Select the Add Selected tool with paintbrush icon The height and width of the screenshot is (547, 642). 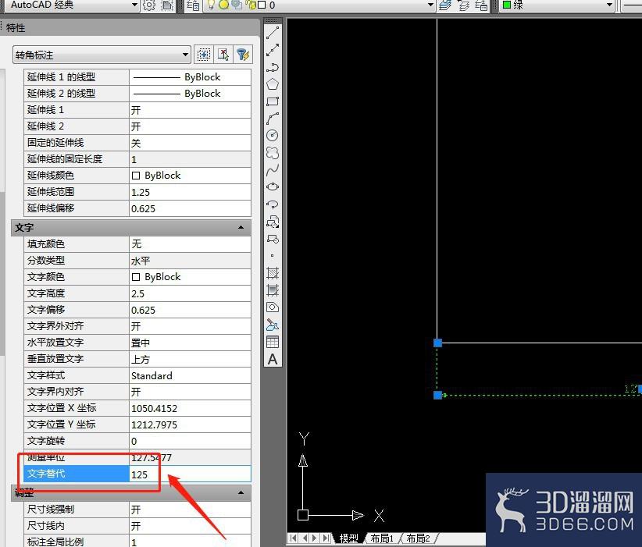273,325
